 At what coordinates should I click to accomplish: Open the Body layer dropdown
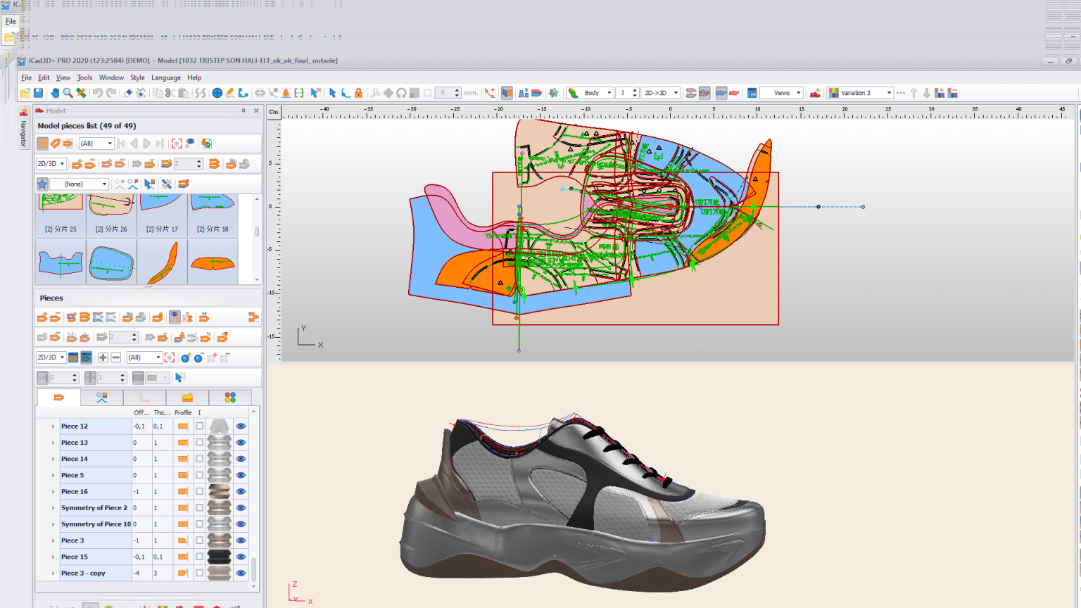(x=609, y=93)
